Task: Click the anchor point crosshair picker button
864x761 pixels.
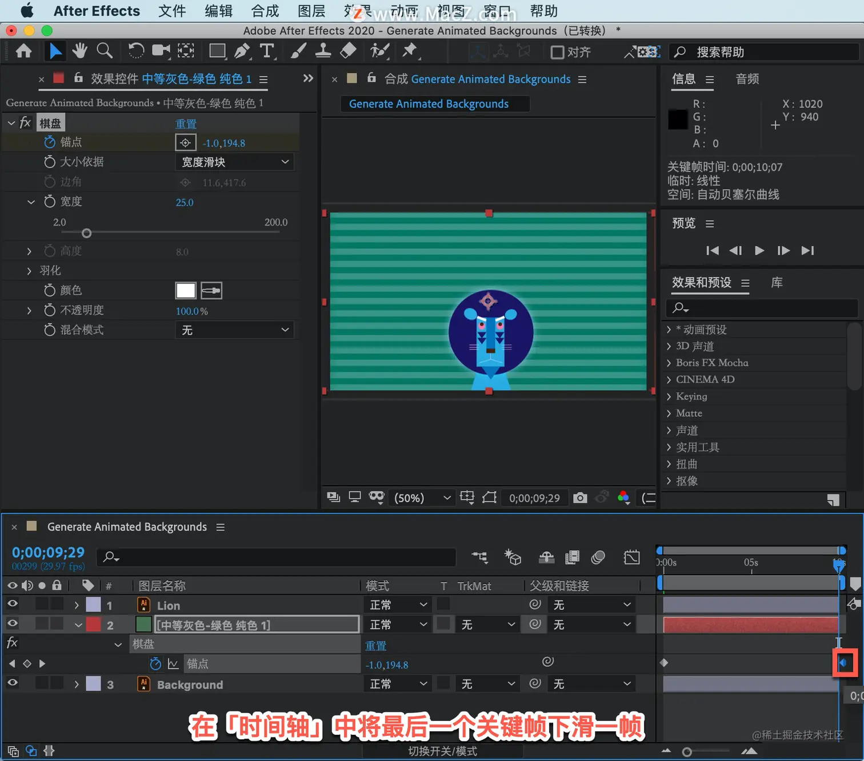Action: click(x=186, y=143)
